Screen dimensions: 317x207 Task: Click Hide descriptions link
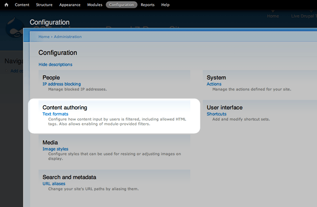(55, 64)
